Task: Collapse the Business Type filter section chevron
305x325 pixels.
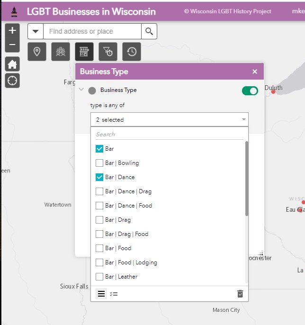Action: point(81,90)
